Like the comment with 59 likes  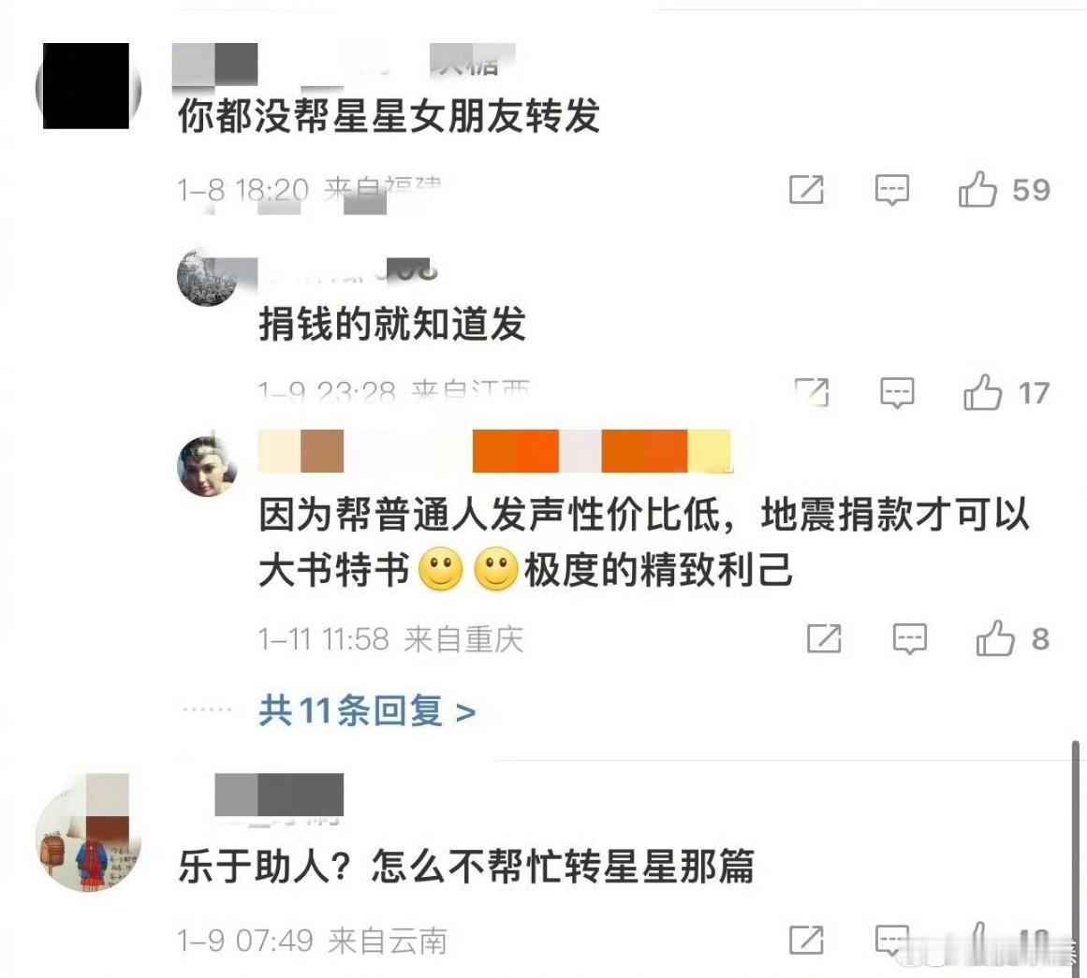point(977,189)
